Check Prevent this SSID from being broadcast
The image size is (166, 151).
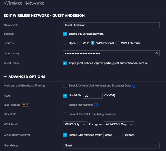(65, 114)
